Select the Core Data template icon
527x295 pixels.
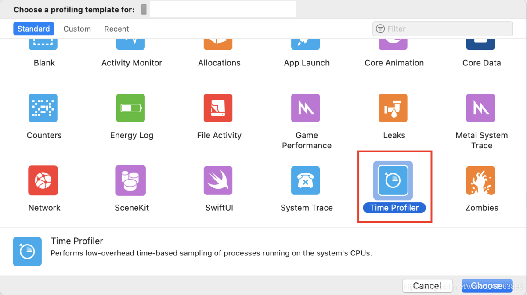click(x=480, y=44)
